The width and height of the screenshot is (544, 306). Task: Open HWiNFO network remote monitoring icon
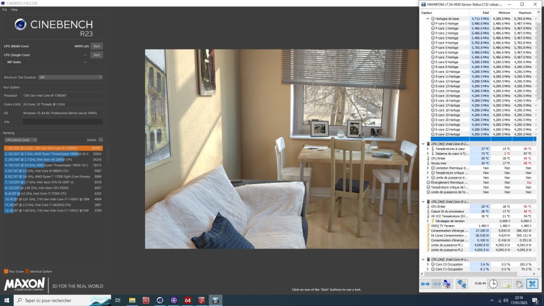tap(462, 284)
